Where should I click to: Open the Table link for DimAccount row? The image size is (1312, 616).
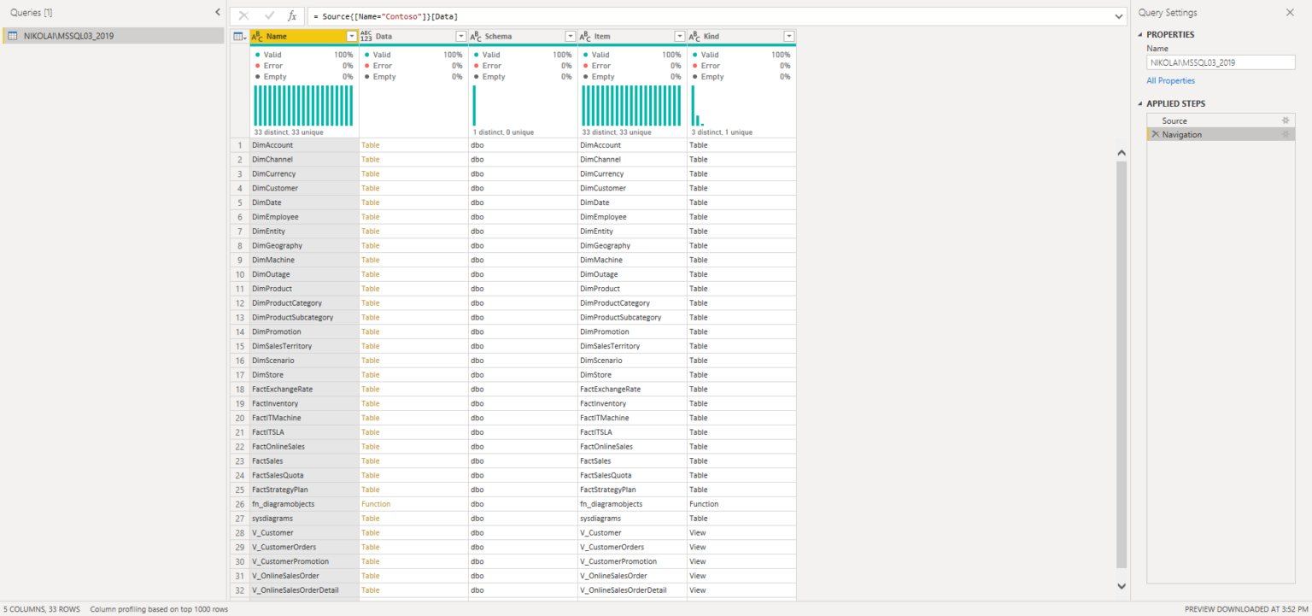coord(370,145)
